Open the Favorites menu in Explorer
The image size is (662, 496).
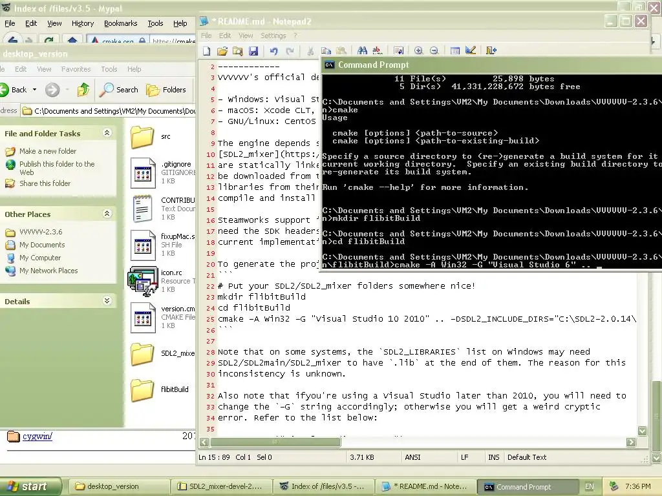76,68
